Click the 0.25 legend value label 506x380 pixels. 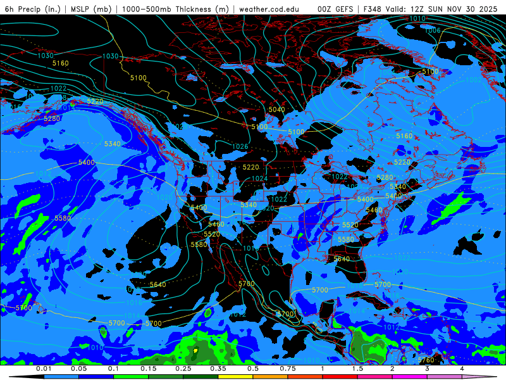tap(183, 369)
